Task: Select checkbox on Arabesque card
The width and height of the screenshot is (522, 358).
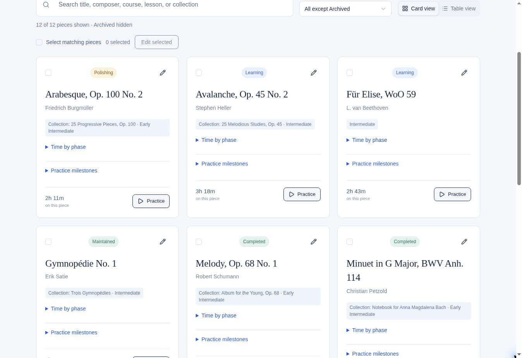Action: coord(48,73)
